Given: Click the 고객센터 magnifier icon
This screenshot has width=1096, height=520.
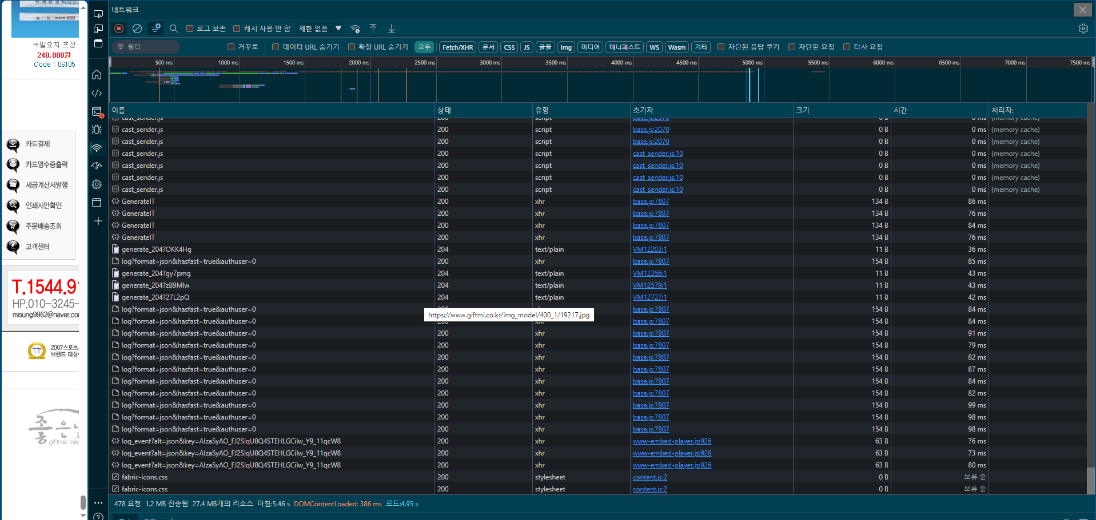Looking at the screenshot, I should (13, 247).
